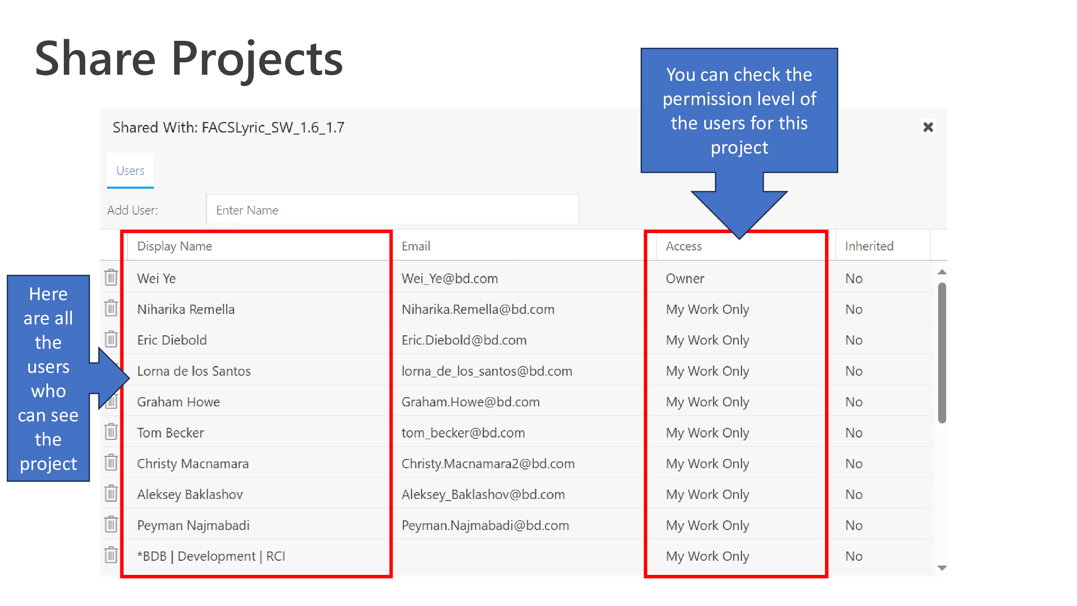Delete Wei Ye using trash icon
Viewport: 1077px width, 606px height.
click(111, 278)
